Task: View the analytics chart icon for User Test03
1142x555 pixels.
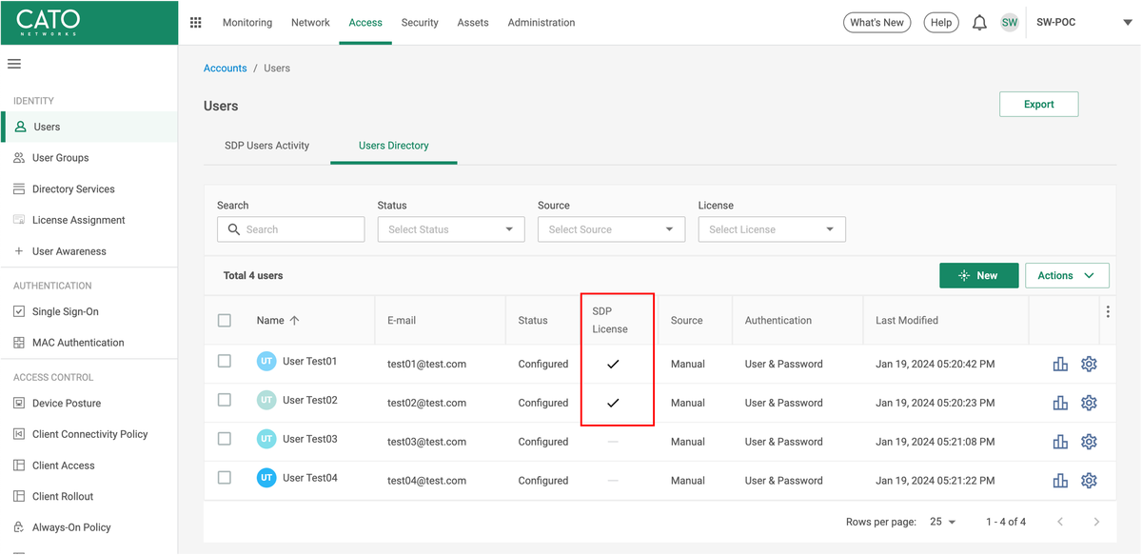Action: [x=1060, y=442]
